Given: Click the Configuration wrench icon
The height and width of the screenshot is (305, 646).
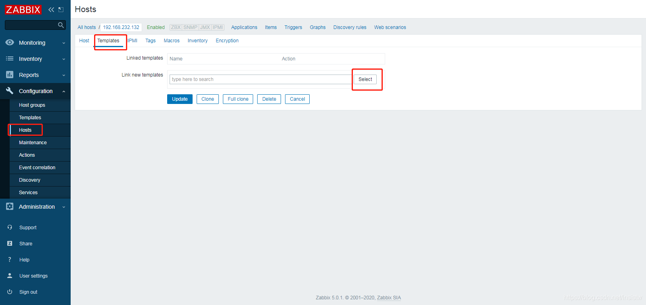Looking at the screenshot, I should pyautogui.click(x=10, y=91).
